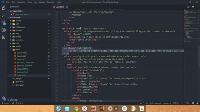Change the HTML language mode
Screen dimensions: 200x112
(x=187, y=103)
